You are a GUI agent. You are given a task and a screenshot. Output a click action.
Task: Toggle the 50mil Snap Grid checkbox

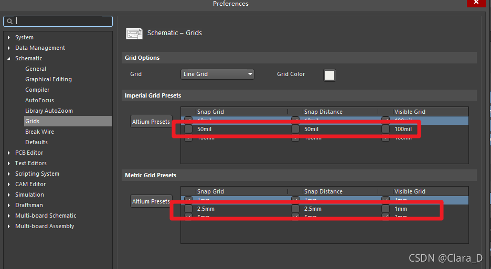(188, 130)
